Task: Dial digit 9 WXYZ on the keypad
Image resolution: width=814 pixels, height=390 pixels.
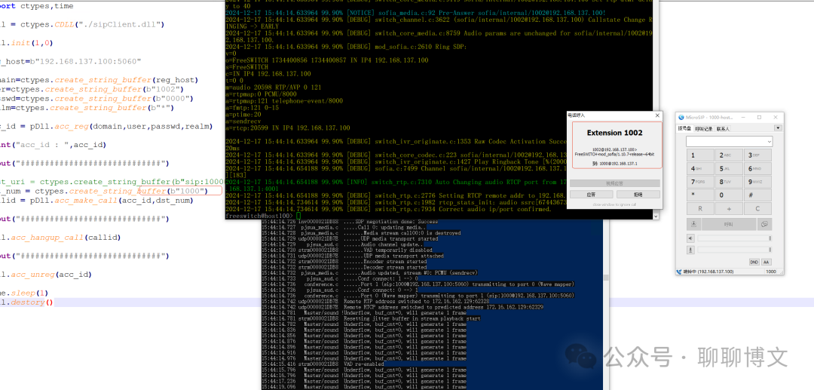Action: [758, 182]
